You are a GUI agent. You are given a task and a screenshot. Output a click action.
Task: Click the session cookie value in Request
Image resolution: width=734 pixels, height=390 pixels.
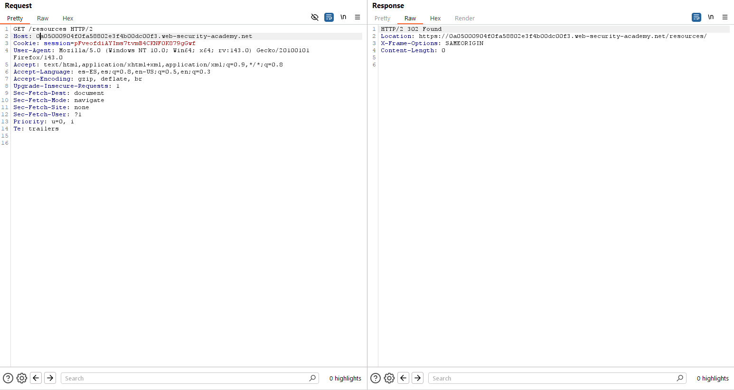pyautogui.click(x=134, y=43)
